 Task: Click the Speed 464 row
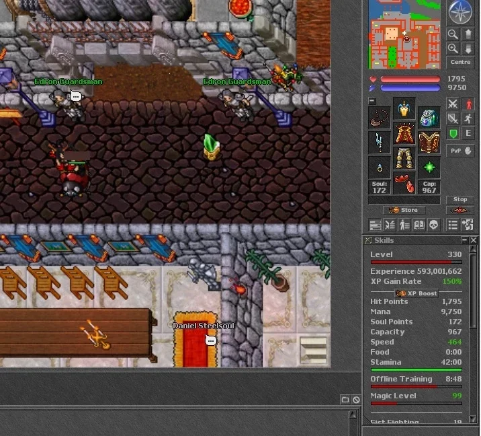pos(416,342)
